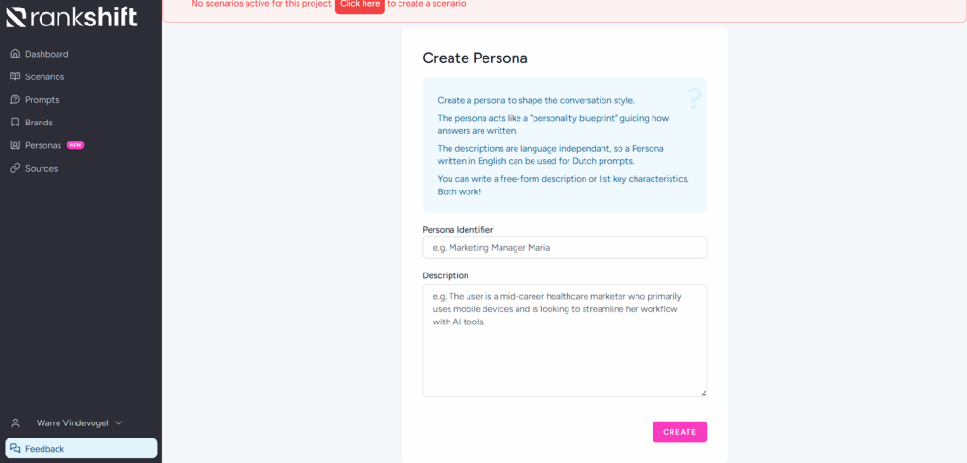Focus the Persona Identifier input field
Viewport: 967px width, 463px height.
[x=565, y=247]
